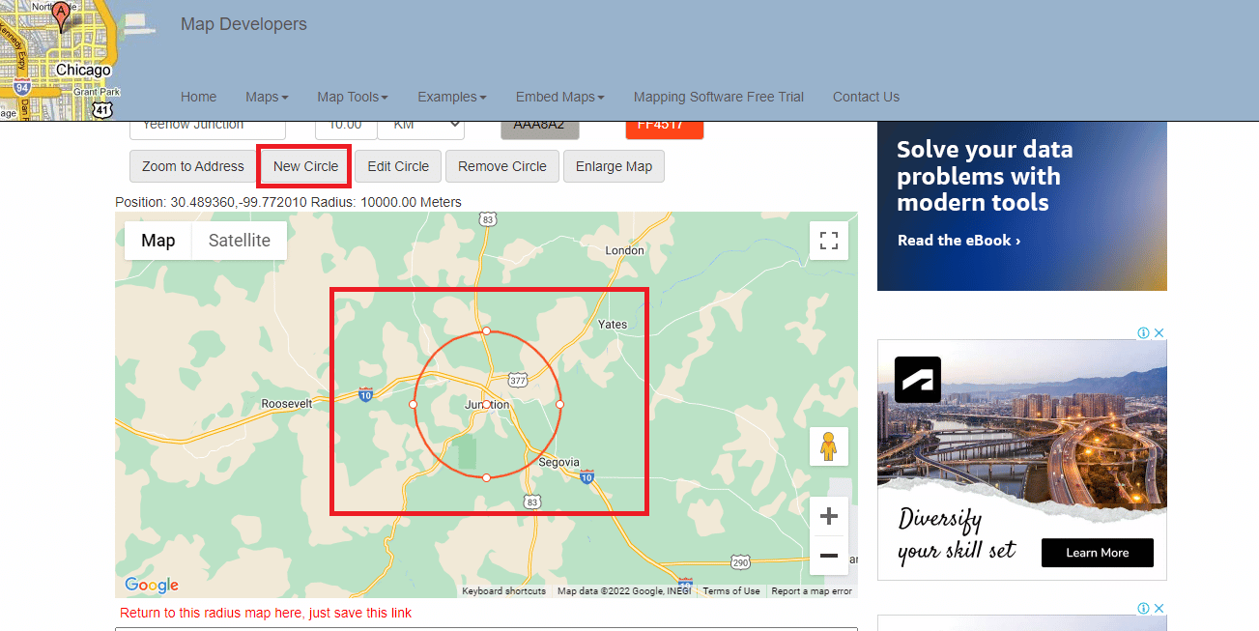Remove the current circle from the map
The height and width of the screenshot is (631, 1259).
[x=501, y=165]
